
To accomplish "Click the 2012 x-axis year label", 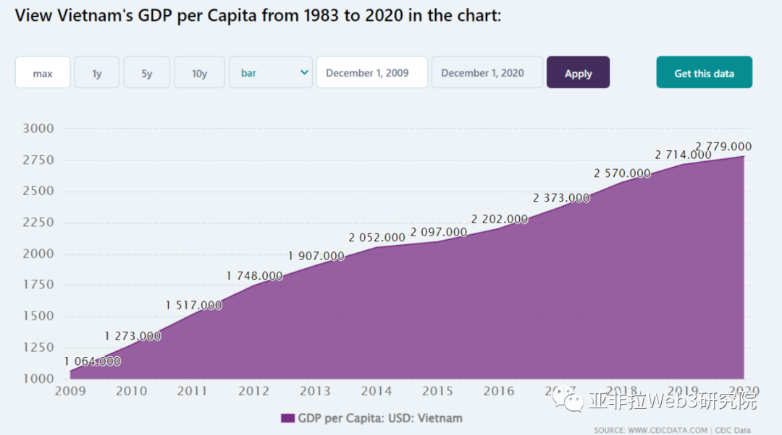I will coord(254,391).
